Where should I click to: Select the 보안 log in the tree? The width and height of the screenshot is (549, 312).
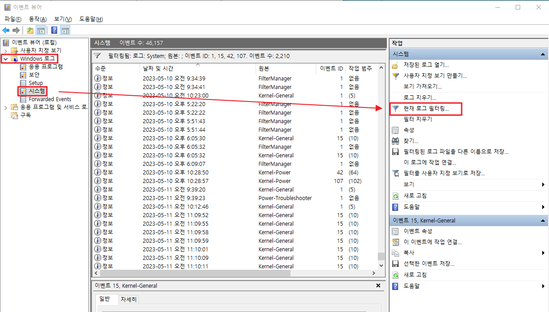pyautogui.click(x=34, y=75)
